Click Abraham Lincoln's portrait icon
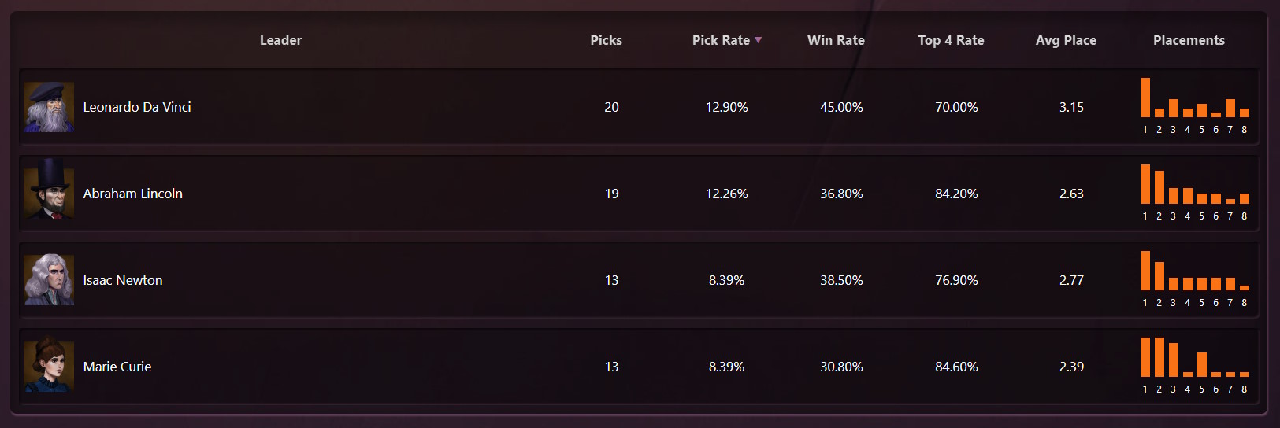Screen dimensions: 1280x428 (49, 194)
